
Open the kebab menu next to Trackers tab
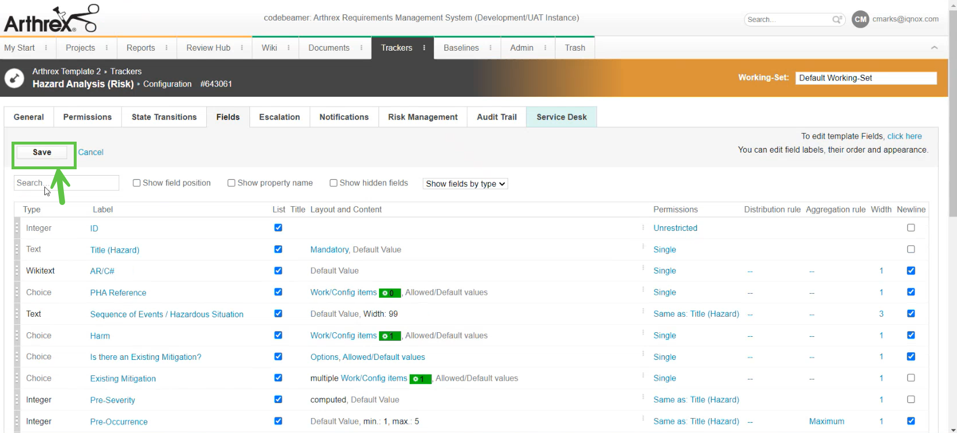tap(424, 48)
